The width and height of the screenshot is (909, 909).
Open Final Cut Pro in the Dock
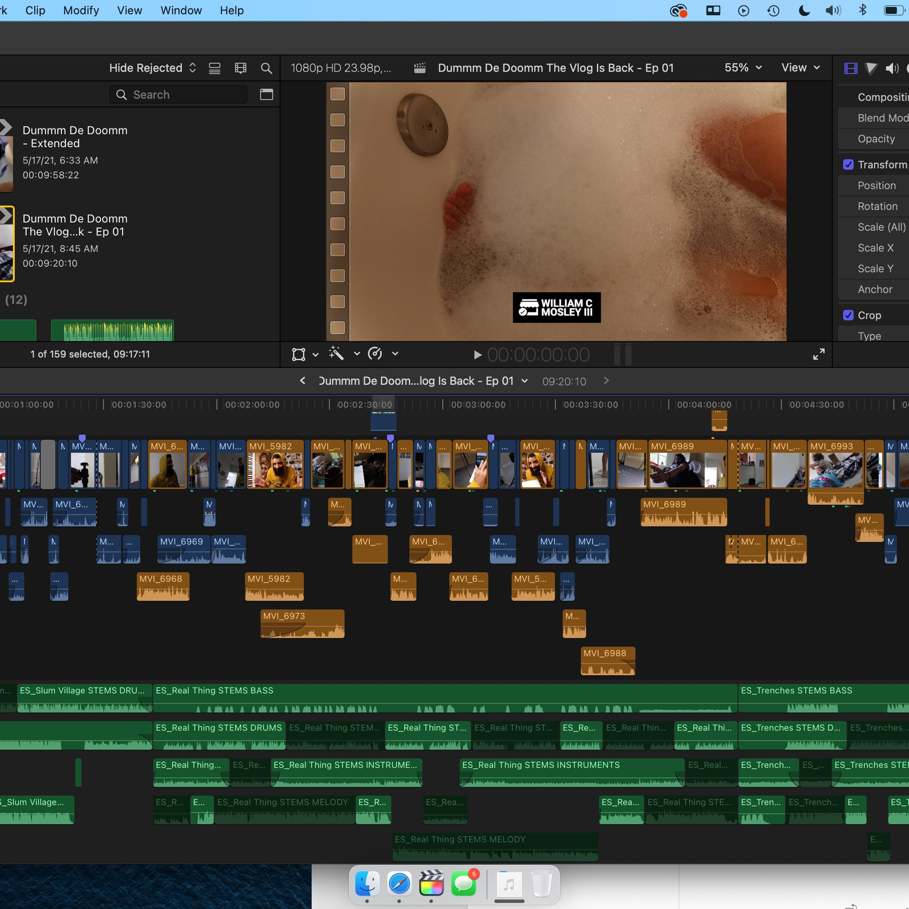(431, 883)
